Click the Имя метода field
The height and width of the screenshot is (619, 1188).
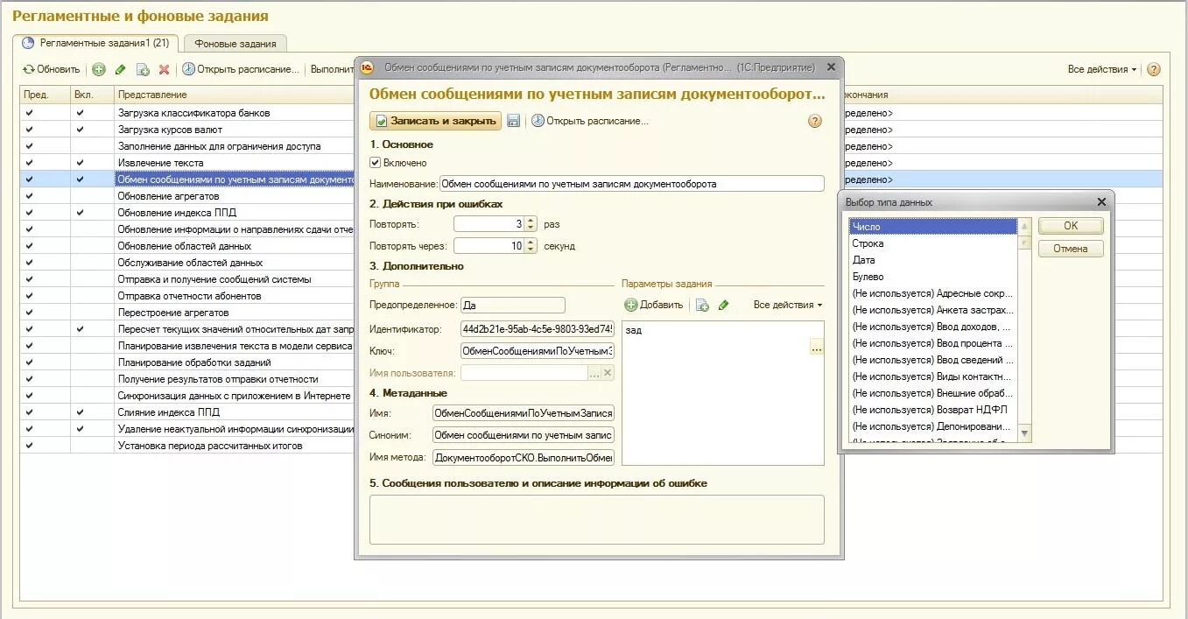pos(524,457)
